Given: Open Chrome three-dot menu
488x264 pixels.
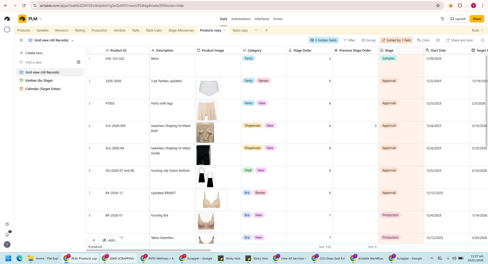Looking at the screenshot, I should click(483, 5).
